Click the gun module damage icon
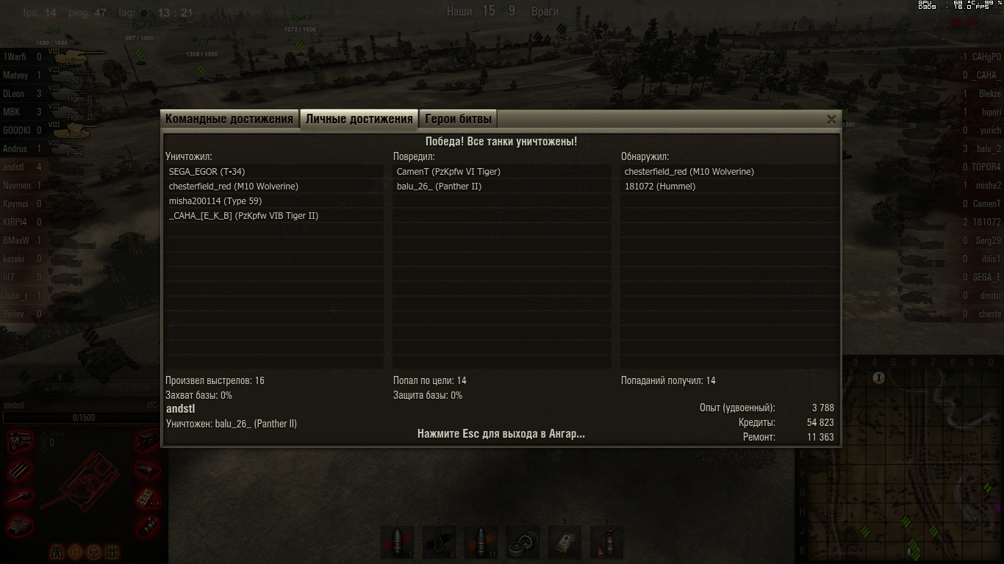The height and width of the screenshot is (564, 1004). pyautogui.click(x=20, y=497)
